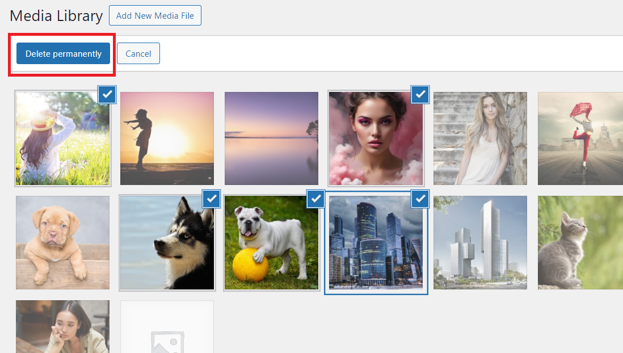The width and height of the screenshot is (623, 353).
Task: Click the husky dog image
Action: click(x=167, y=242)
